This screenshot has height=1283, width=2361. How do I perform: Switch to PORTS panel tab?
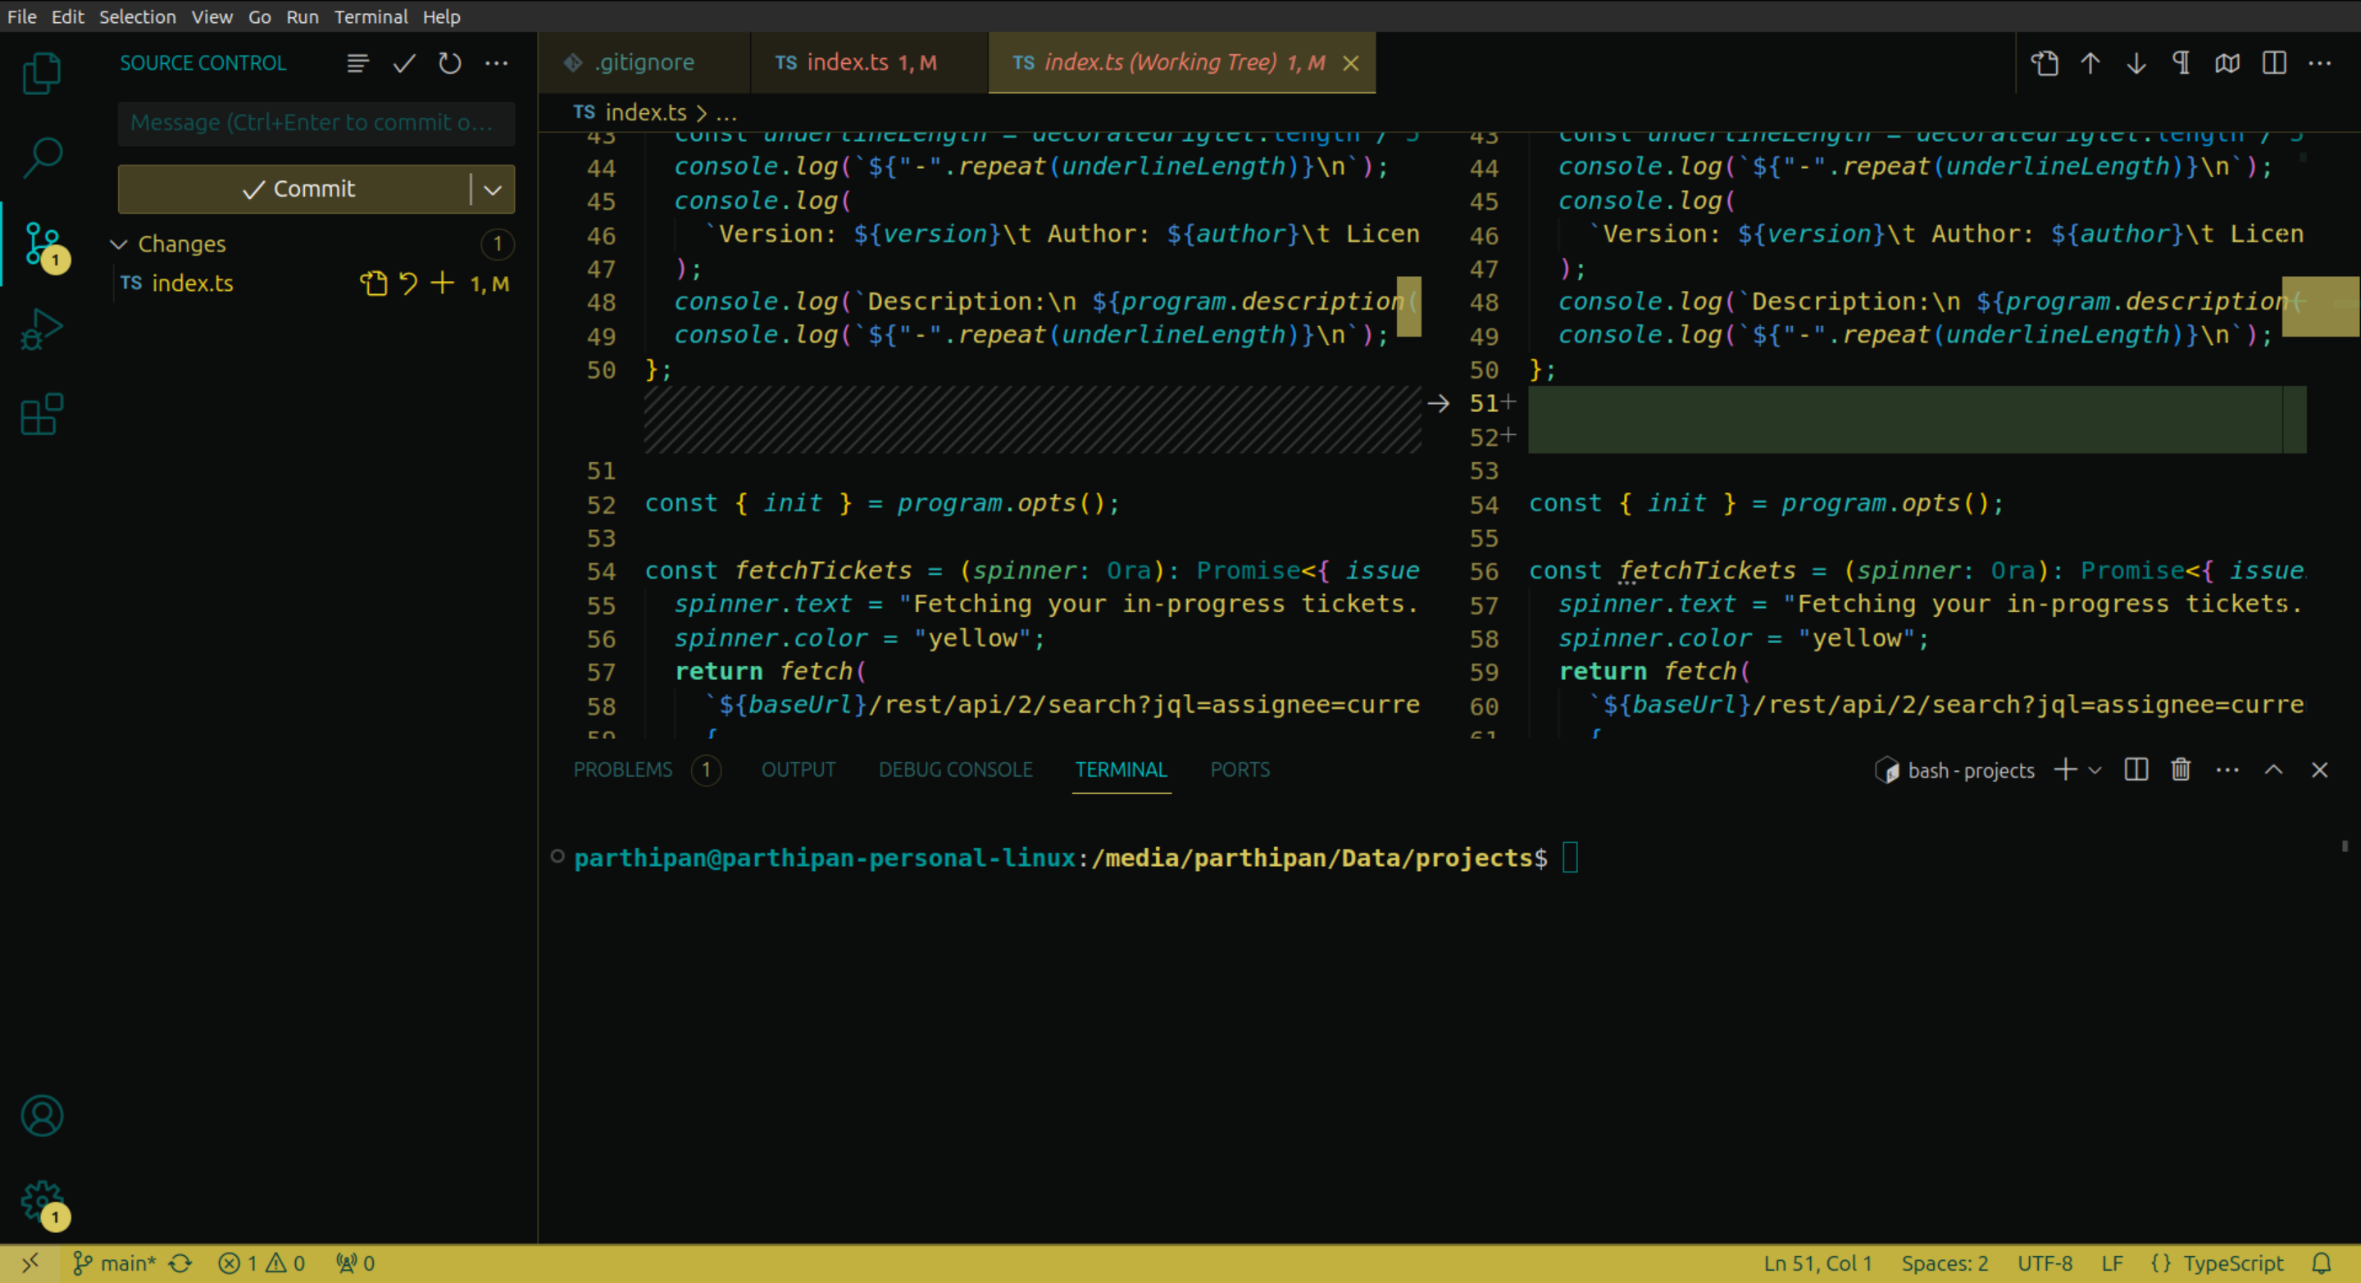[x=1240, y=770]
